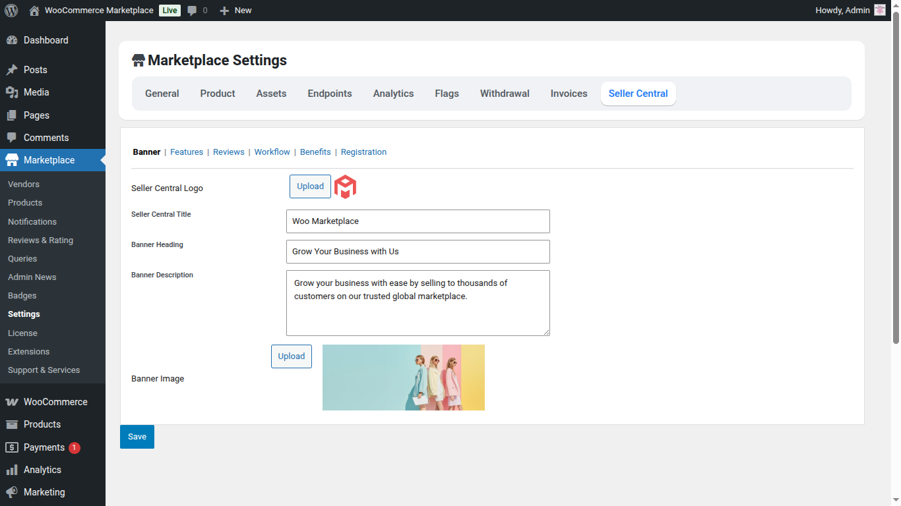Focus the Seller Central Title field
The image size is (901, 506).
point(418,221)
